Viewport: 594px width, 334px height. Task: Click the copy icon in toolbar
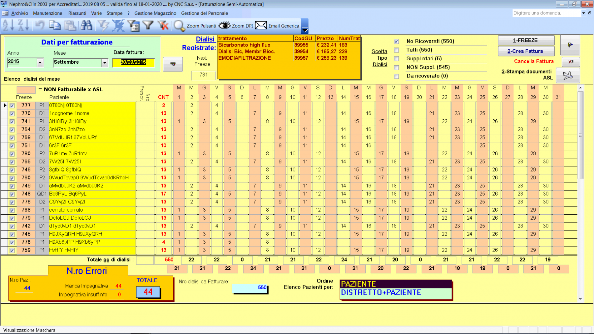point(55,25)
